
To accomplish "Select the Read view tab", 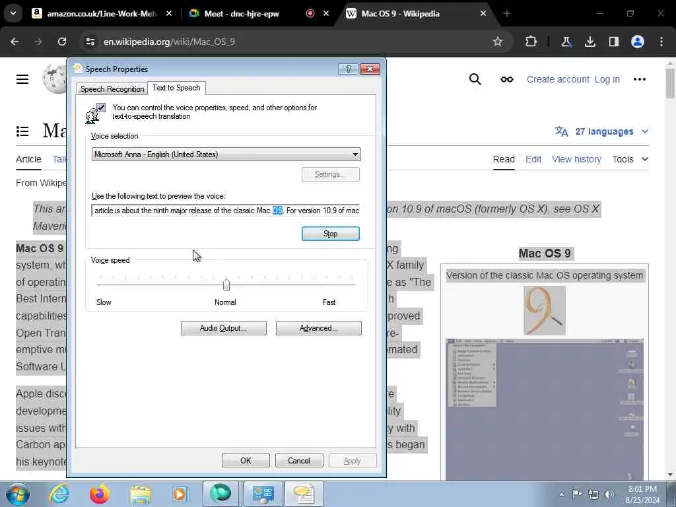I will 504,159.
